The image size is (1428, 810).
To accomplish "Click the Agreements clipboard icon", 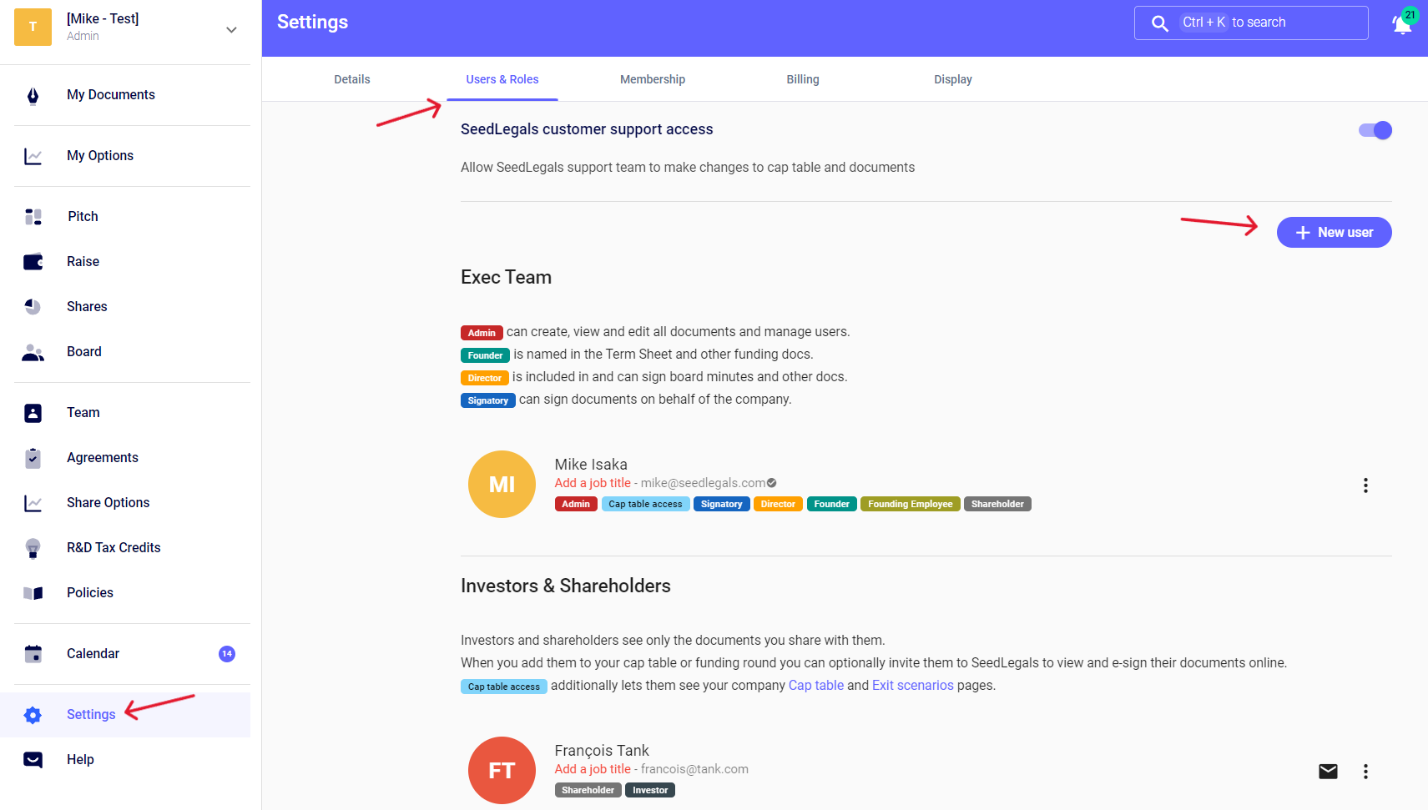I will [x=33, y=458].
